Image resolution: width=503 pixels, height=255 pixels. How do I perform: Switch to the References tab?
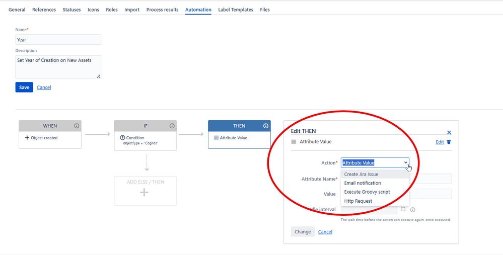click(44, 10)
